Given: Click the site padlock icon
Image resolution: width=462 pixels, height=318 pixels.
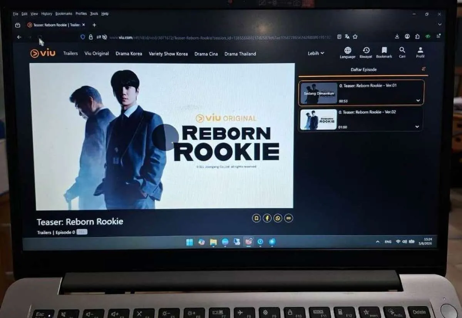Looking at the screenshot, I should 91,37.
